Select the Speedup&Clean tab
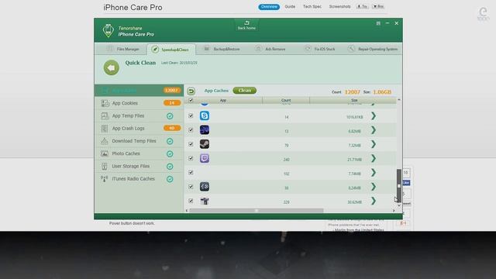496x279 pixels. pos(171,50)
